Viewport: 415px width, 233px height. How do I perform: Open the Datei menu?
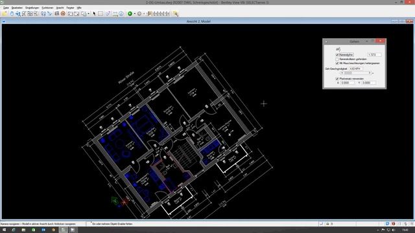[x=6, y=8]
